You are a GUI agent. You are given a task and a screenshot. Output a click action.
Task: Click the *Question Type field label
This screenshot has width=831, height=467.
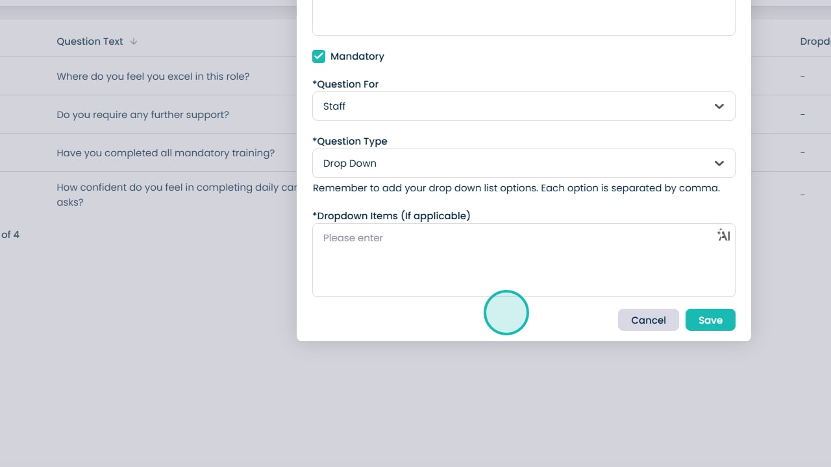pos(349,141)
